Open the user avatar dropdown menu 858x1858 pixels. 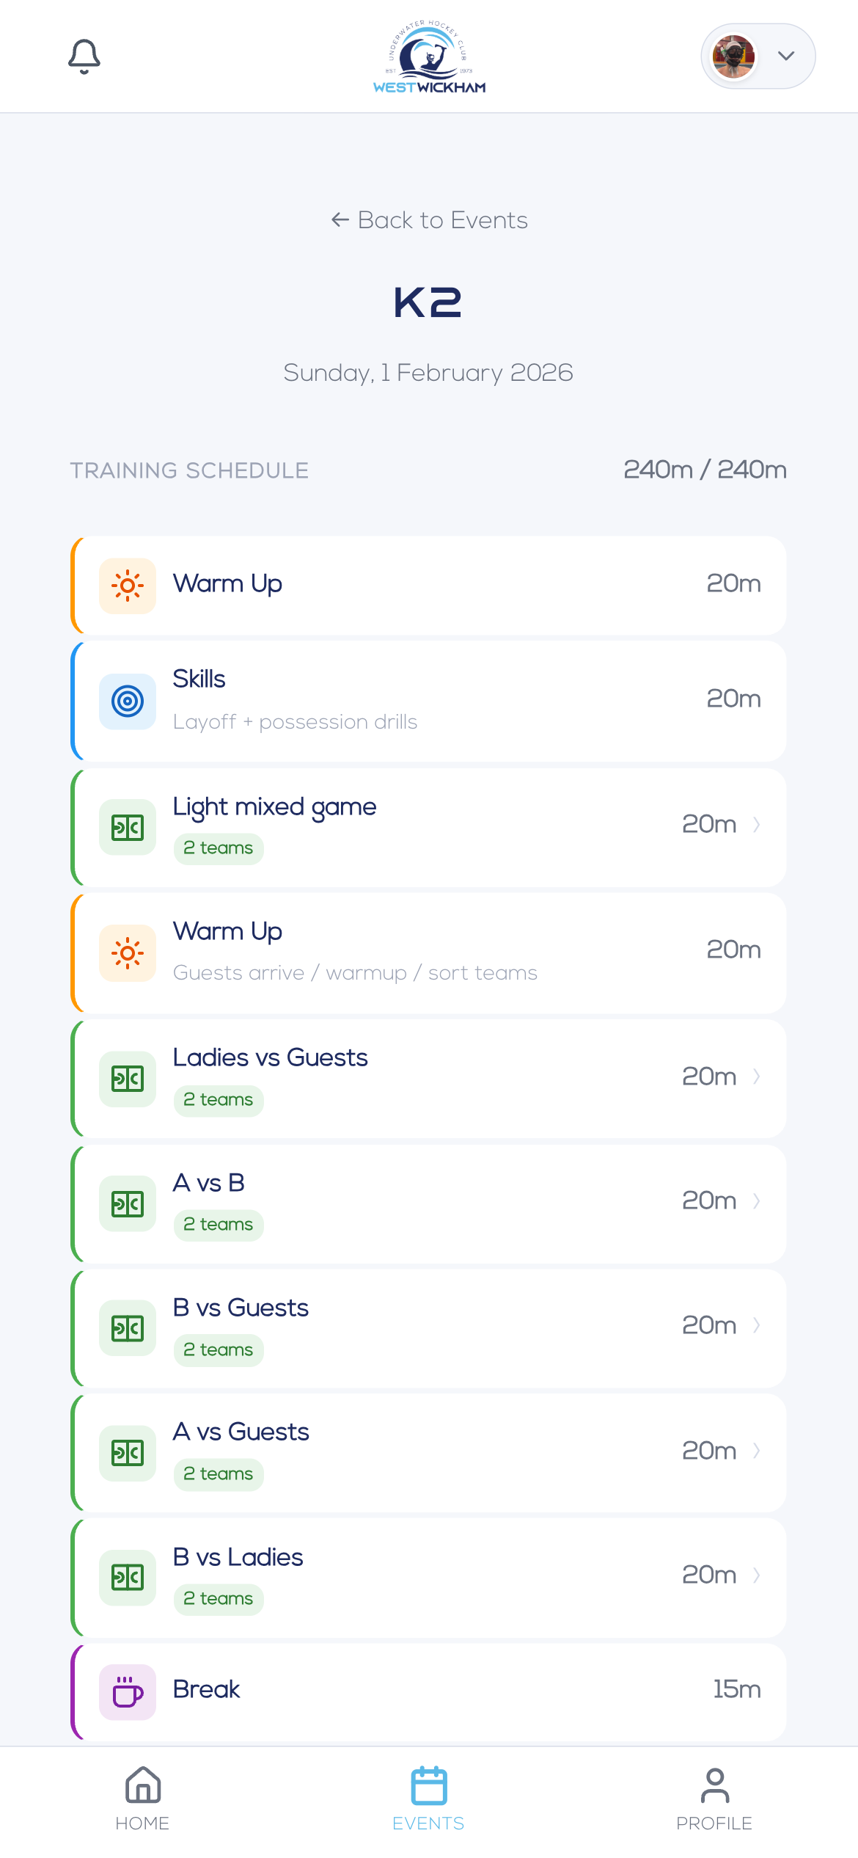click(x=786, y=57)
